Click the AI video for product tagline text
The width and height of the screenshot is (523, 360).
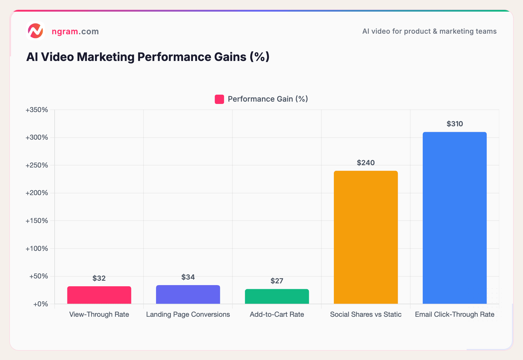(x=429, y=31)
